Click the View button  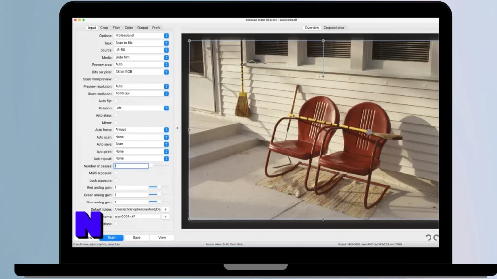pos(162,237)
